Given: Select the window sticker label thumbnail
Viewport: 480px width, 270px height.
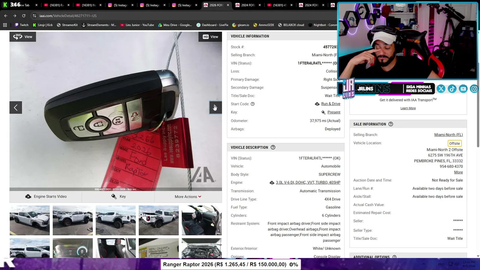Looking at the screenshot, I should click(159, 248).
